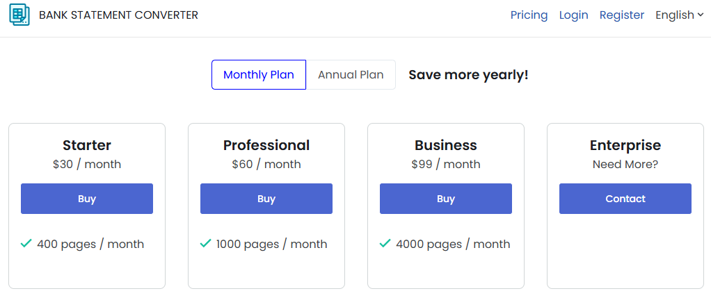
Task: Switch to the Annual Plan option
Action: 351,75
